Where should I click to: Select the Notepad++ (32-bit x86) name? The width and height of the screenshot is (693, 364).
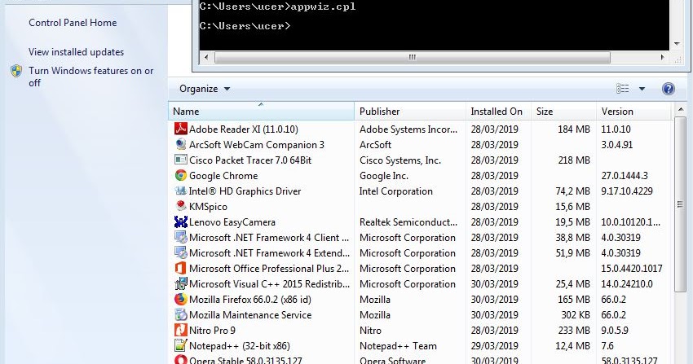(x=240, y=346)
